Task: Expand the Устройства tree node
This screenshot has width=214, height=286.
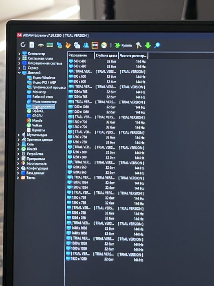Action: click(18, 154)
